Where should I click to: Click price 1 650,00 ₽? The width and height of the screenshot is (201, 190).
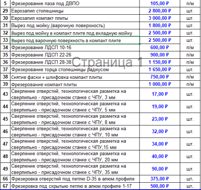160,70
